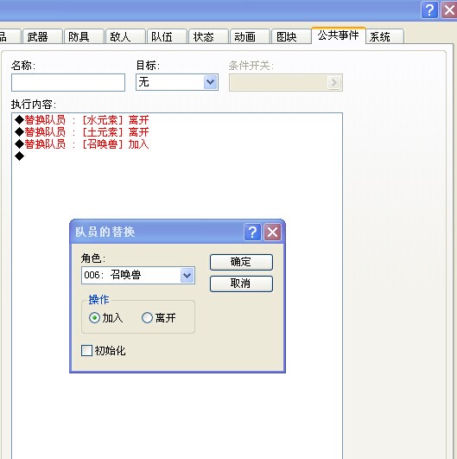Switch to the 武器 tab
Viewport: 457px width, 459px height.
point(42,36)
